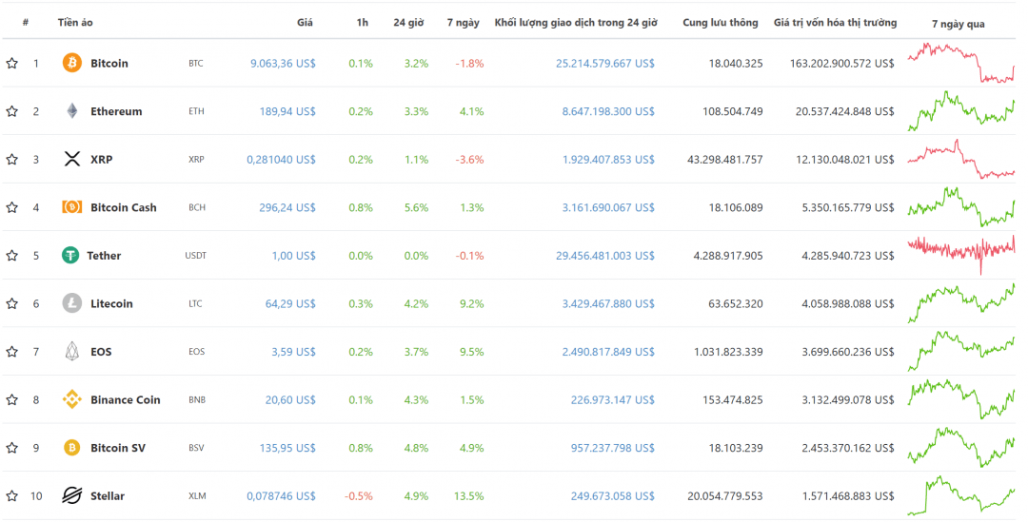Toggle favorite star for XRP

point(11,159)
